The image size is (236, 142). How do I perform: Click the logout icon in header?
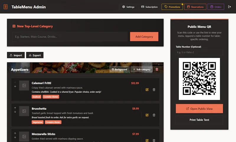click(x=230, y=7)
